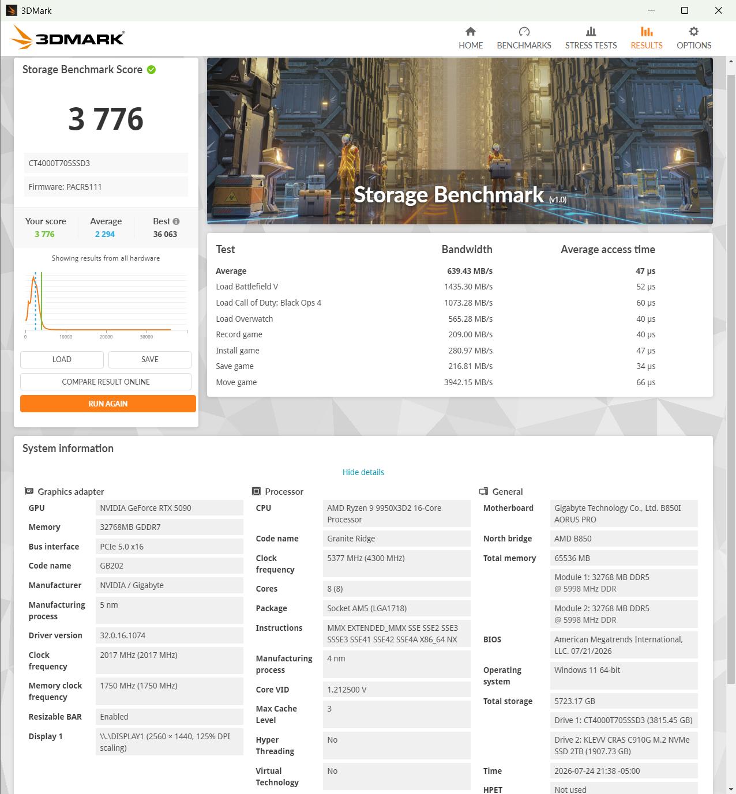
Task: Click the LOAD button
Action: point(62,359)
